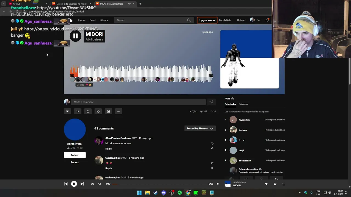351x197 pixels.
Task: Copy the track link
Action: click(x=98, y=111)
